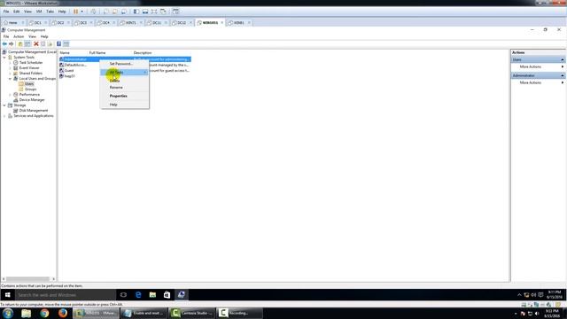Open Firefox from the host taskbar

pyautogui.click(x=63, y=313)
